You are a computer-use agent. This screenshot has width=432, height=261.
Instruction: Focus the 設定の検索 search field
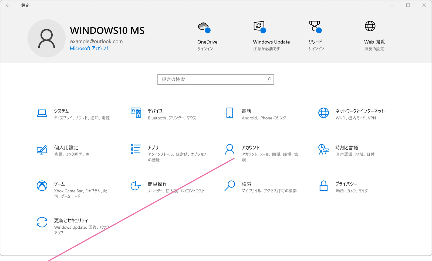pyautogui.click(x=216, y=79)
